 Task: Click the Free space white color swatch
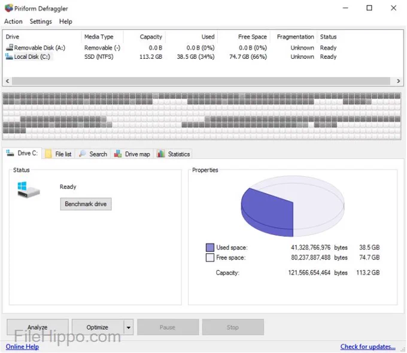(x=209, y=257)
